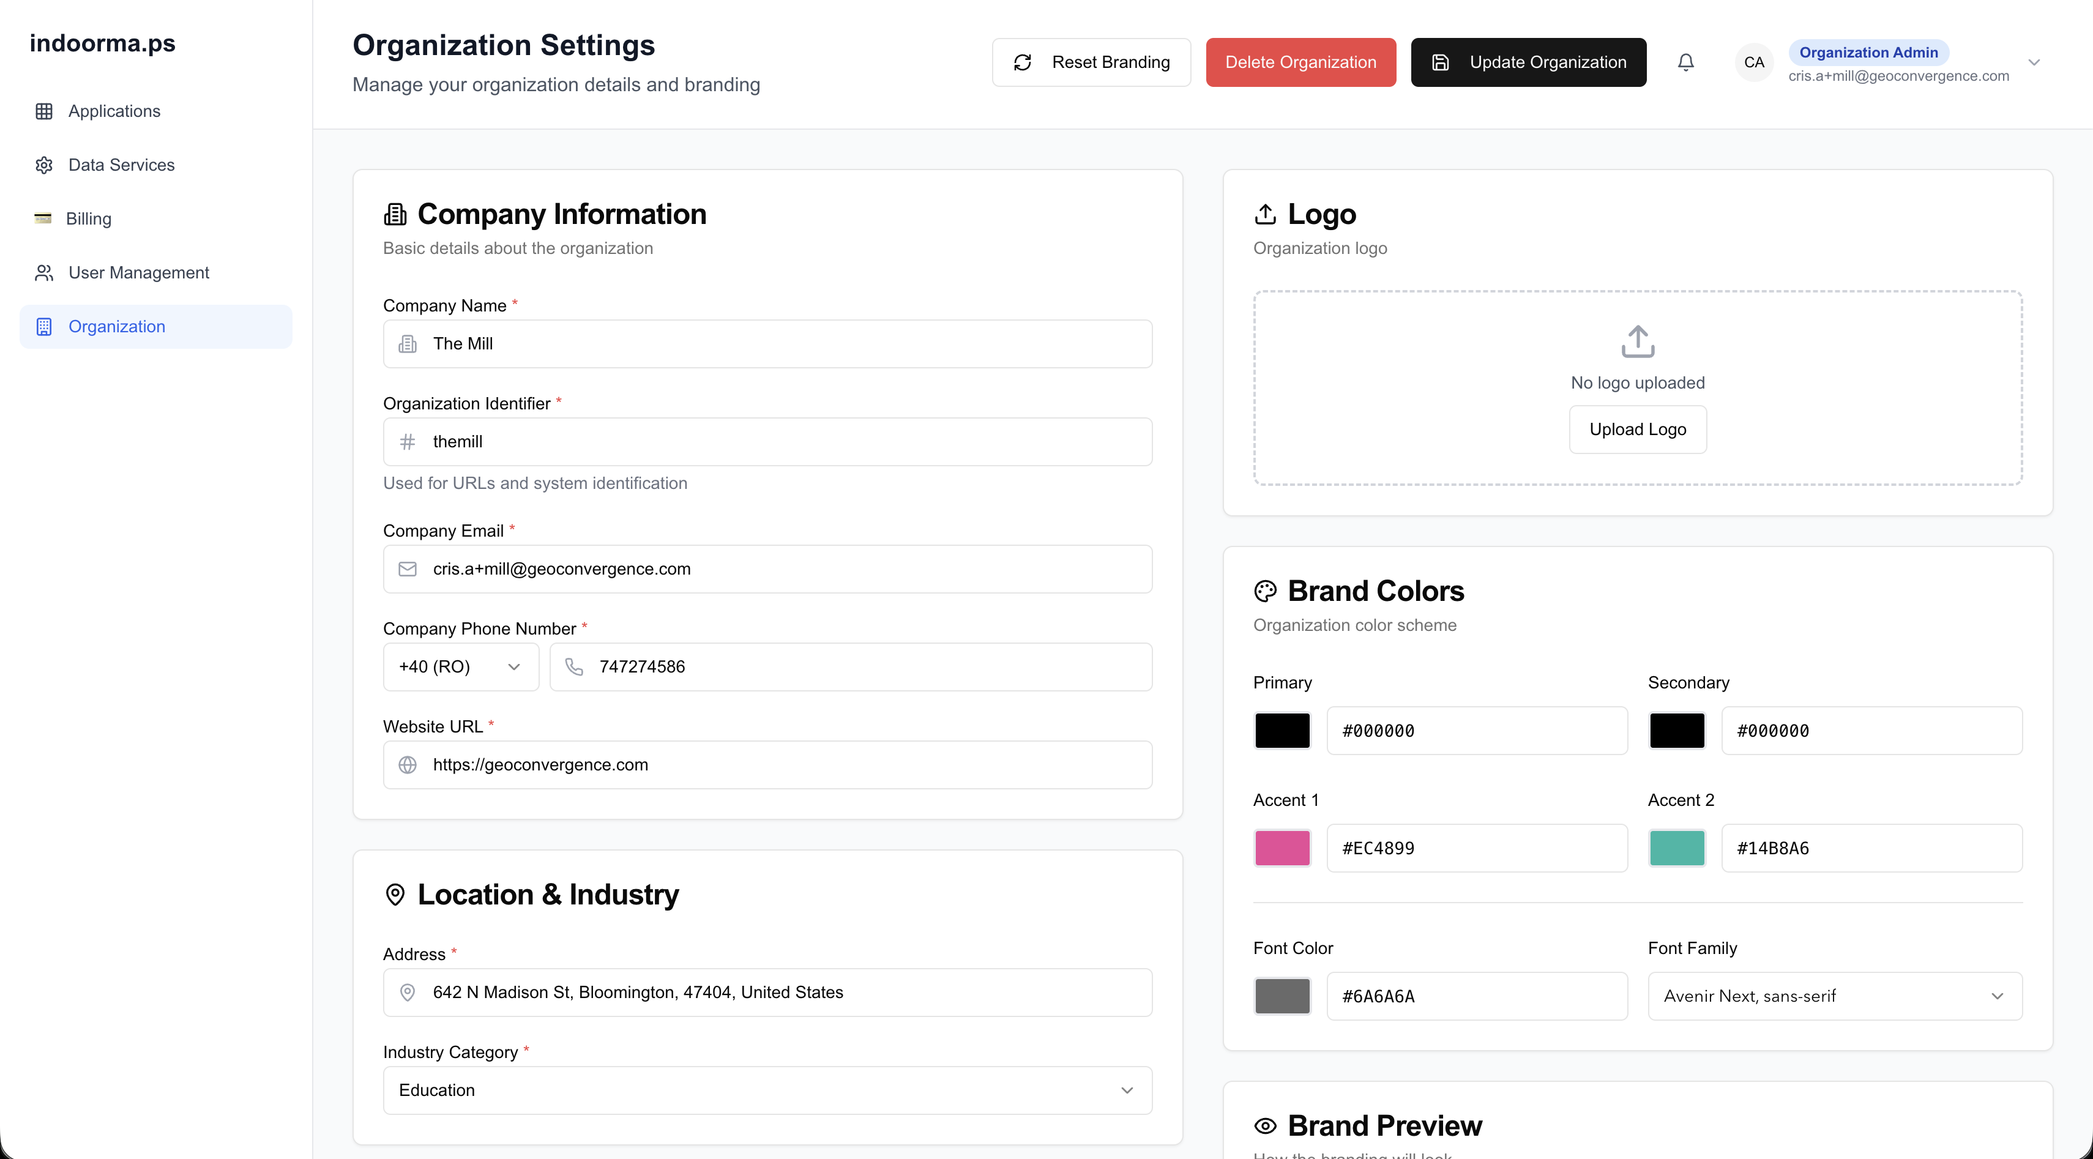2093x1159 pixels.
Task: Open Applications in the sidebar
Action: click(156, 111)
